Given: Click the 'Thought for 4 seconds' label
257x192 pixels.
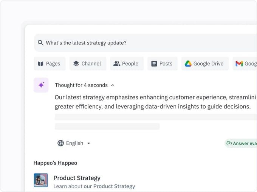Looking at the screenshot, I should pos(81,85).
